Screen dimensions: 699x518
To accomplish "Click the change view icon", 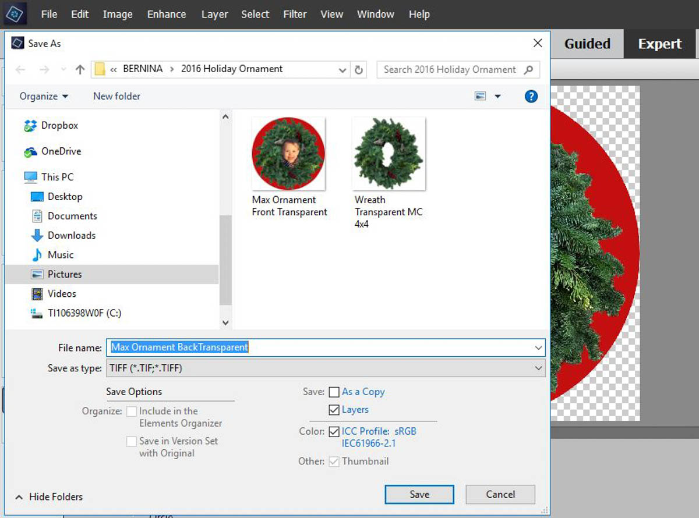I will click(x=481, y=96).
